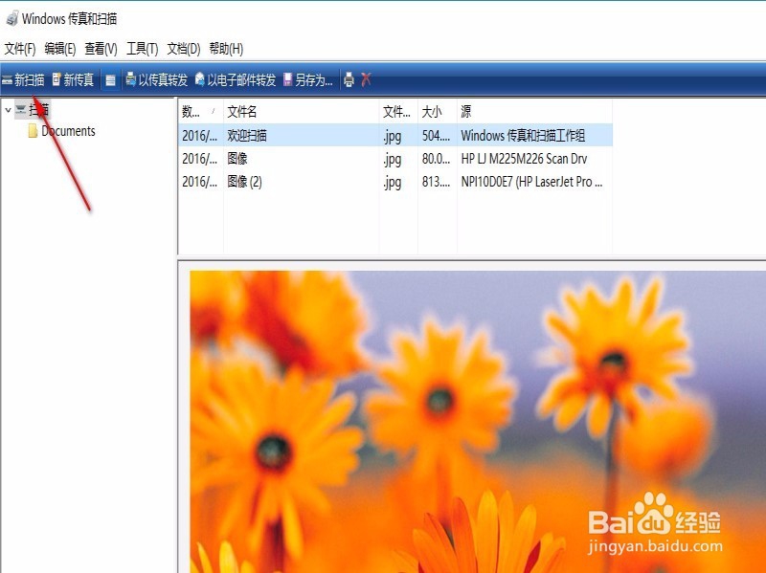The width and height of the screenshot is (766, 573).
Task: Click the 新传真 (New Fax) toolbar button
Action: pyautogui.click(x=73, y=79)
